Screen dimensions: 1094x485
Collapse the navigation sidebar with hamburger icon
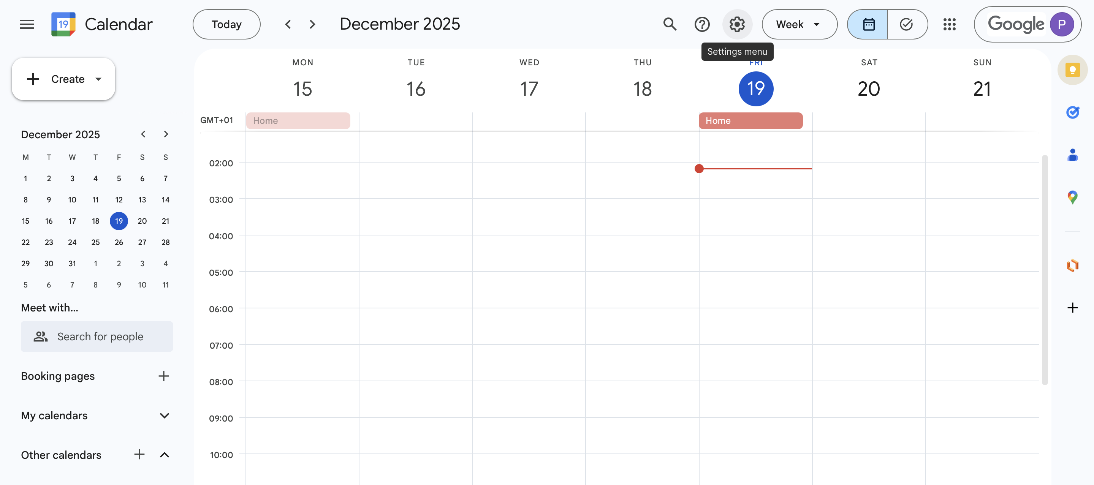coord(26,24)
